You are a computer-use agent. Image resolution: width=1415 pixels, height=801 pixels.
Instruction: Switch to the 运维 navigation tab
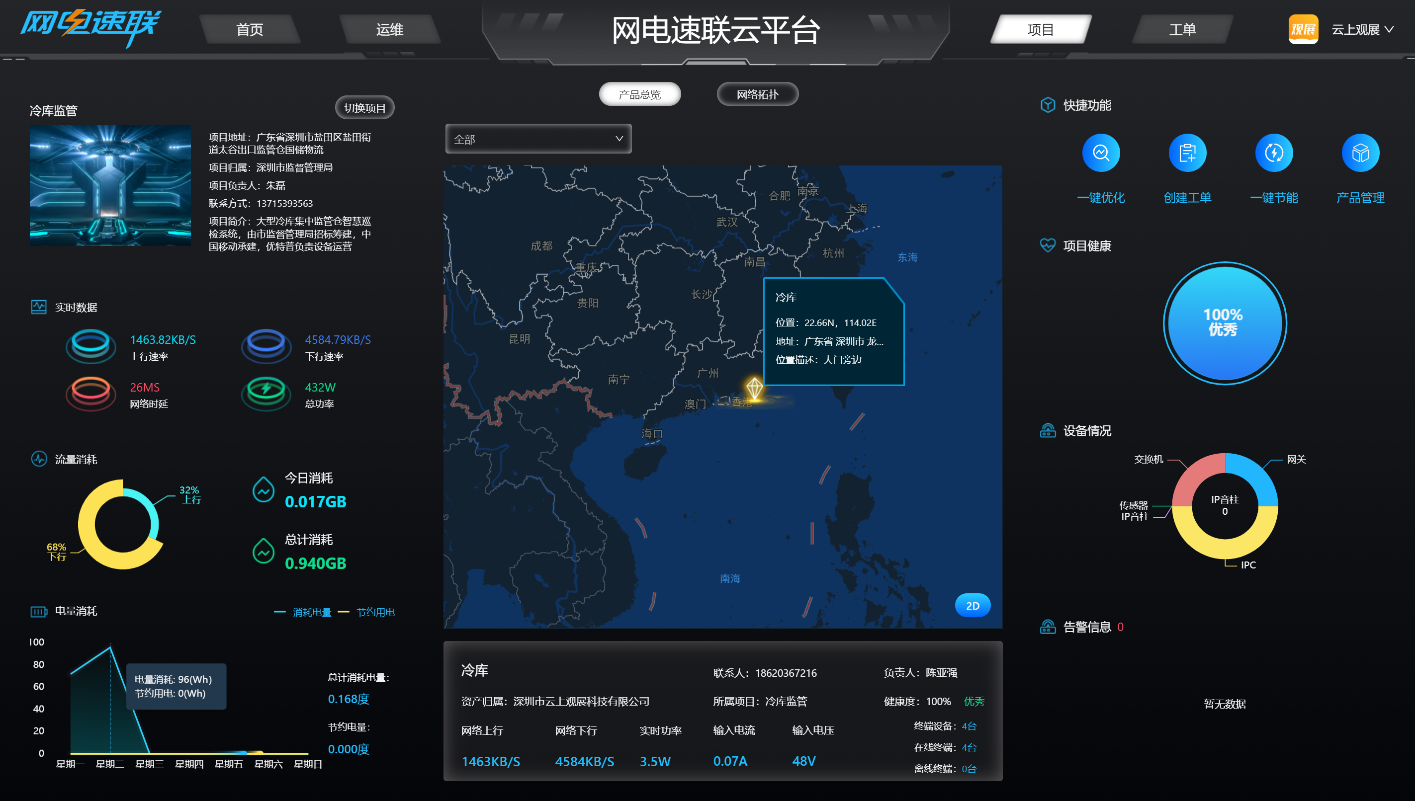[x=390, y=30]
